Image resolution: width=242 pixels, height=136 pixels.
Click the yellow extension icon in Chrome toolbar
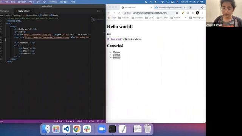183,13
